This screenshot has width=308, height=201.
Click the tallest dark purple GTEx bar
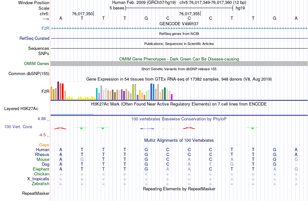58,91
